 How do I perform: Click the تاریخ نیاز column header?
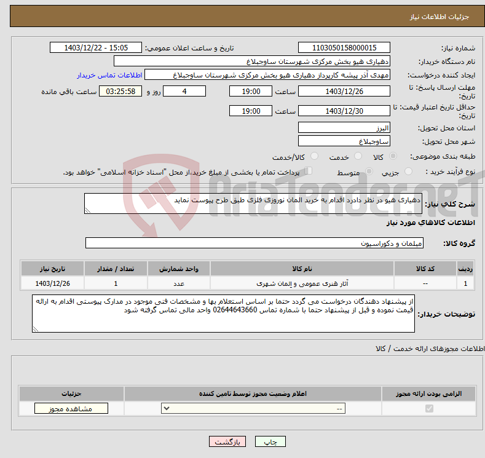point(53,269)
